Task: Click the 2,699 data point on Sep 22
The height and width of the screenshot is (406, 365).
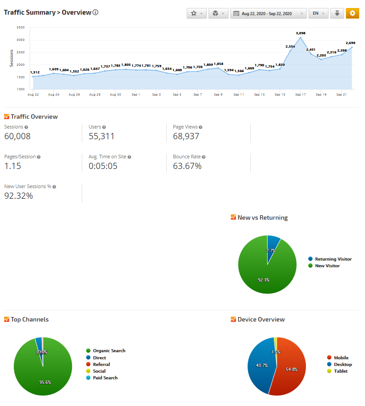Action: 352,47
